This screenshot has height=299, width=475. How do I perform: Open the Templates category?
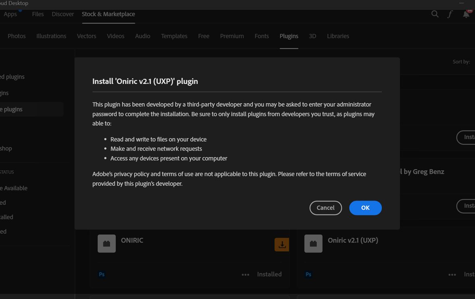click(174, 36)
